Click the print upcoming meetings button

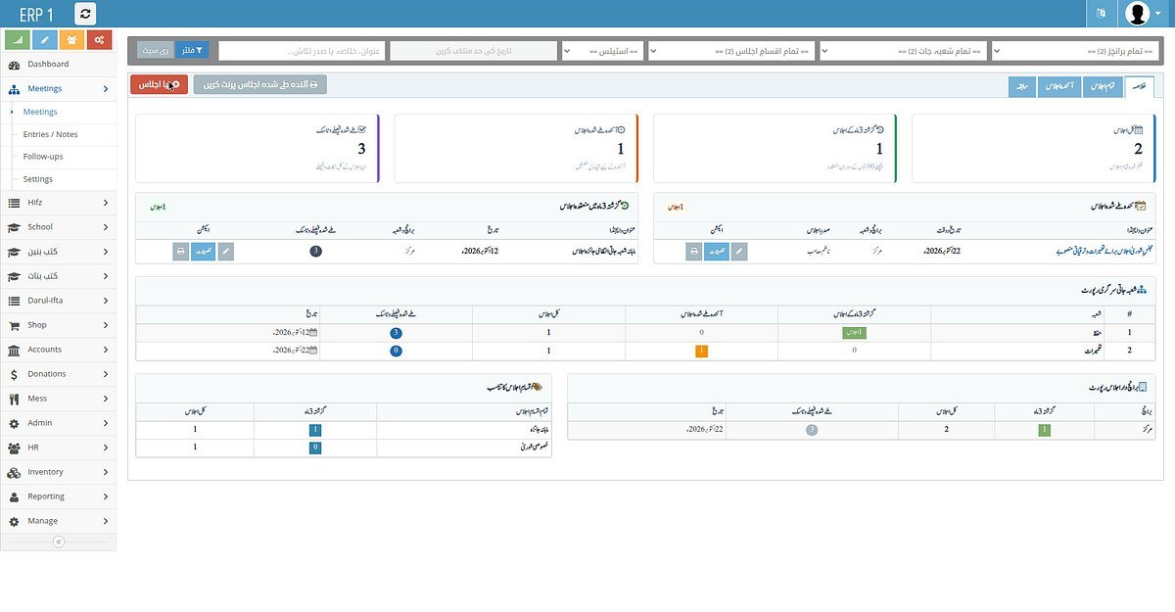click(x=260, y=85)
